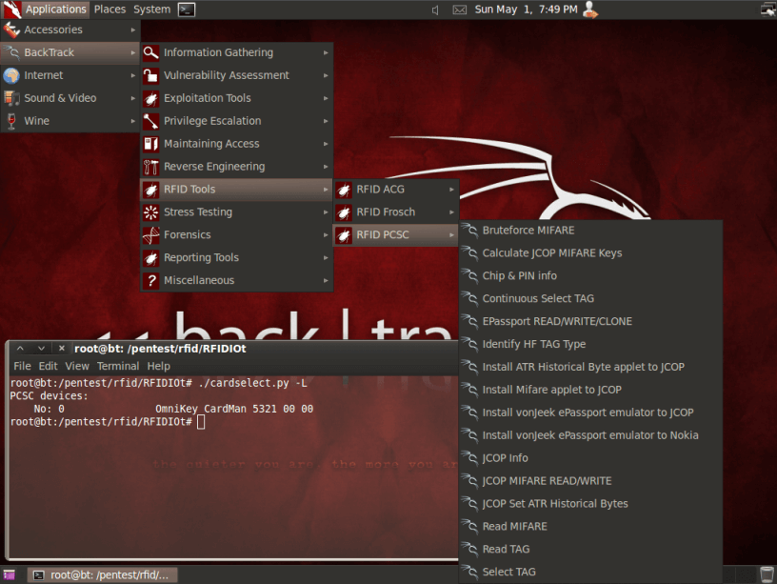Open Help in the terminal menubar

pyautogui.click(x=158, y=365)
